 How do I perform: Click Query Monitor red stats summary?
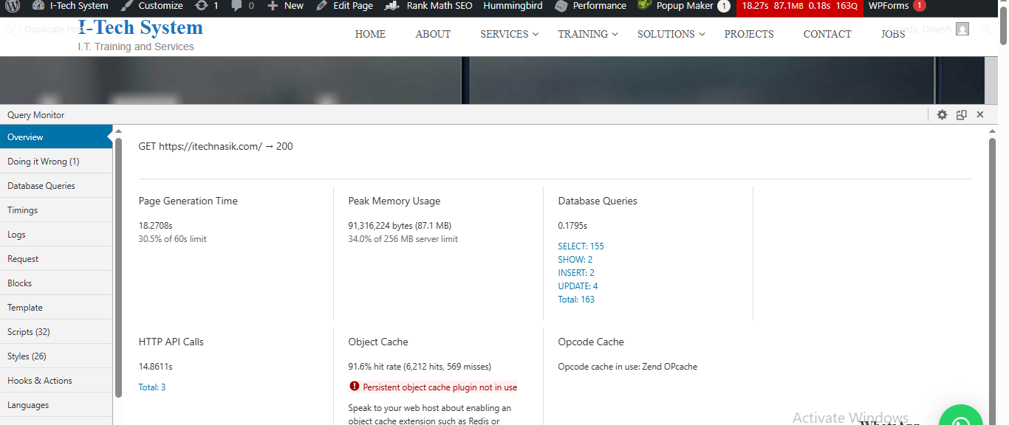[x=800, y=6]
